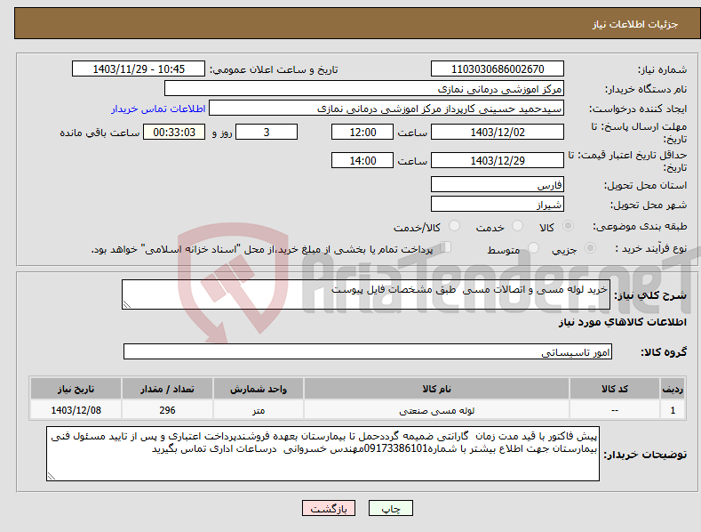Click the province field فارس

pos(498,184)
